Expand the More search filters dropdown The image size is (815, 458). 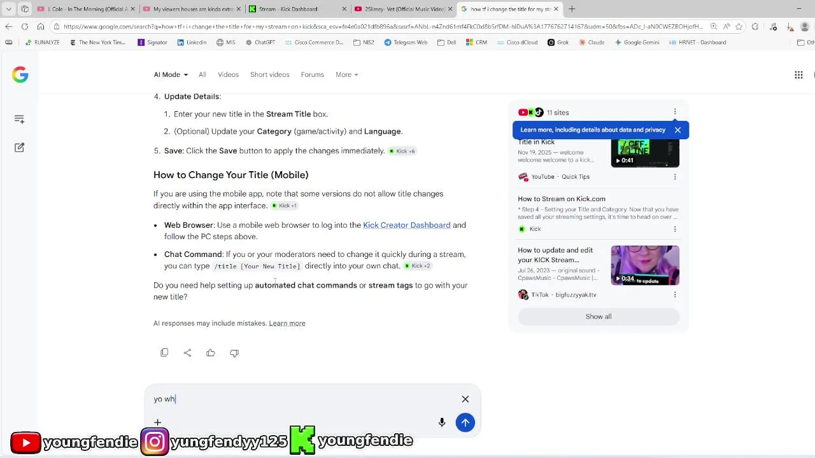pos(346,74)
